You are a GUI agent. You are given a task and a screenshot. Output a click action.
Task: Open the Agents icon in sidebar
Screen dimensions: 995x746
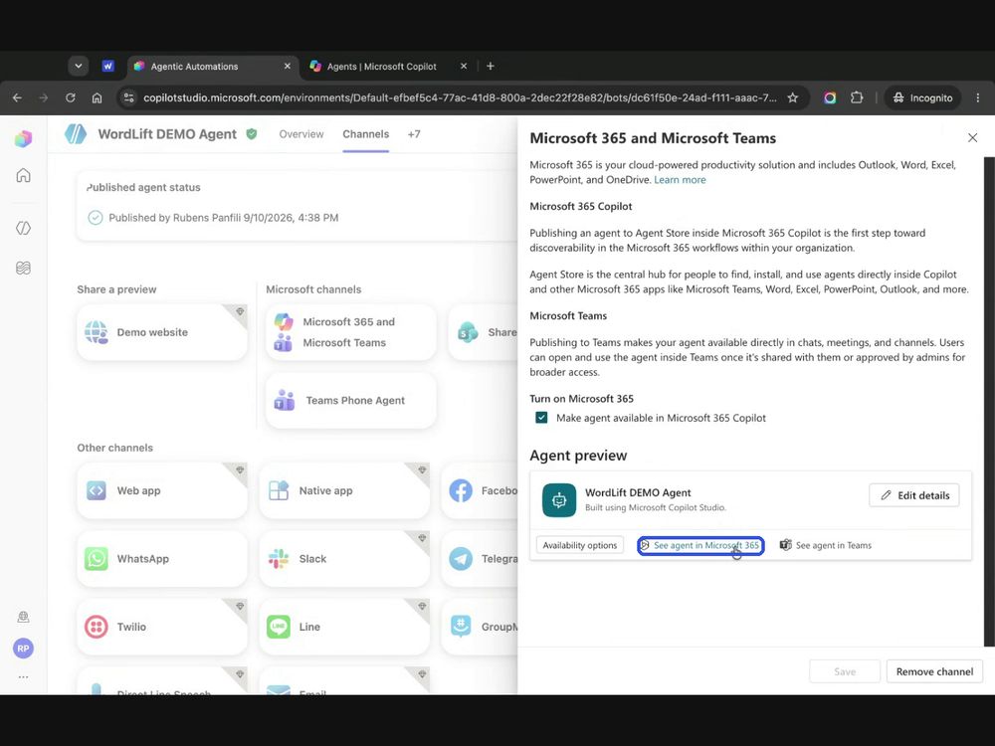pyautogui.click(x=24, y=228)
